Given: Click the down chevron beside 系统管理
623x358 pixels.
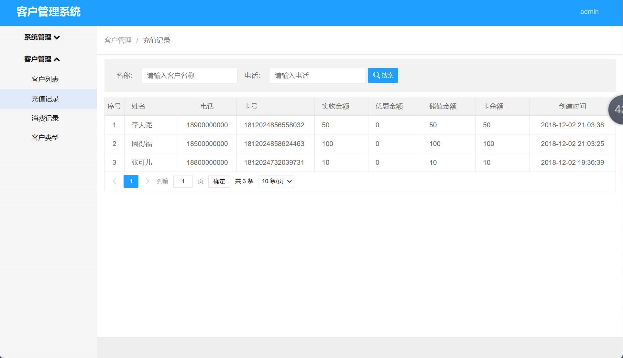Looking at the screenshot, I should click(57, 37).
